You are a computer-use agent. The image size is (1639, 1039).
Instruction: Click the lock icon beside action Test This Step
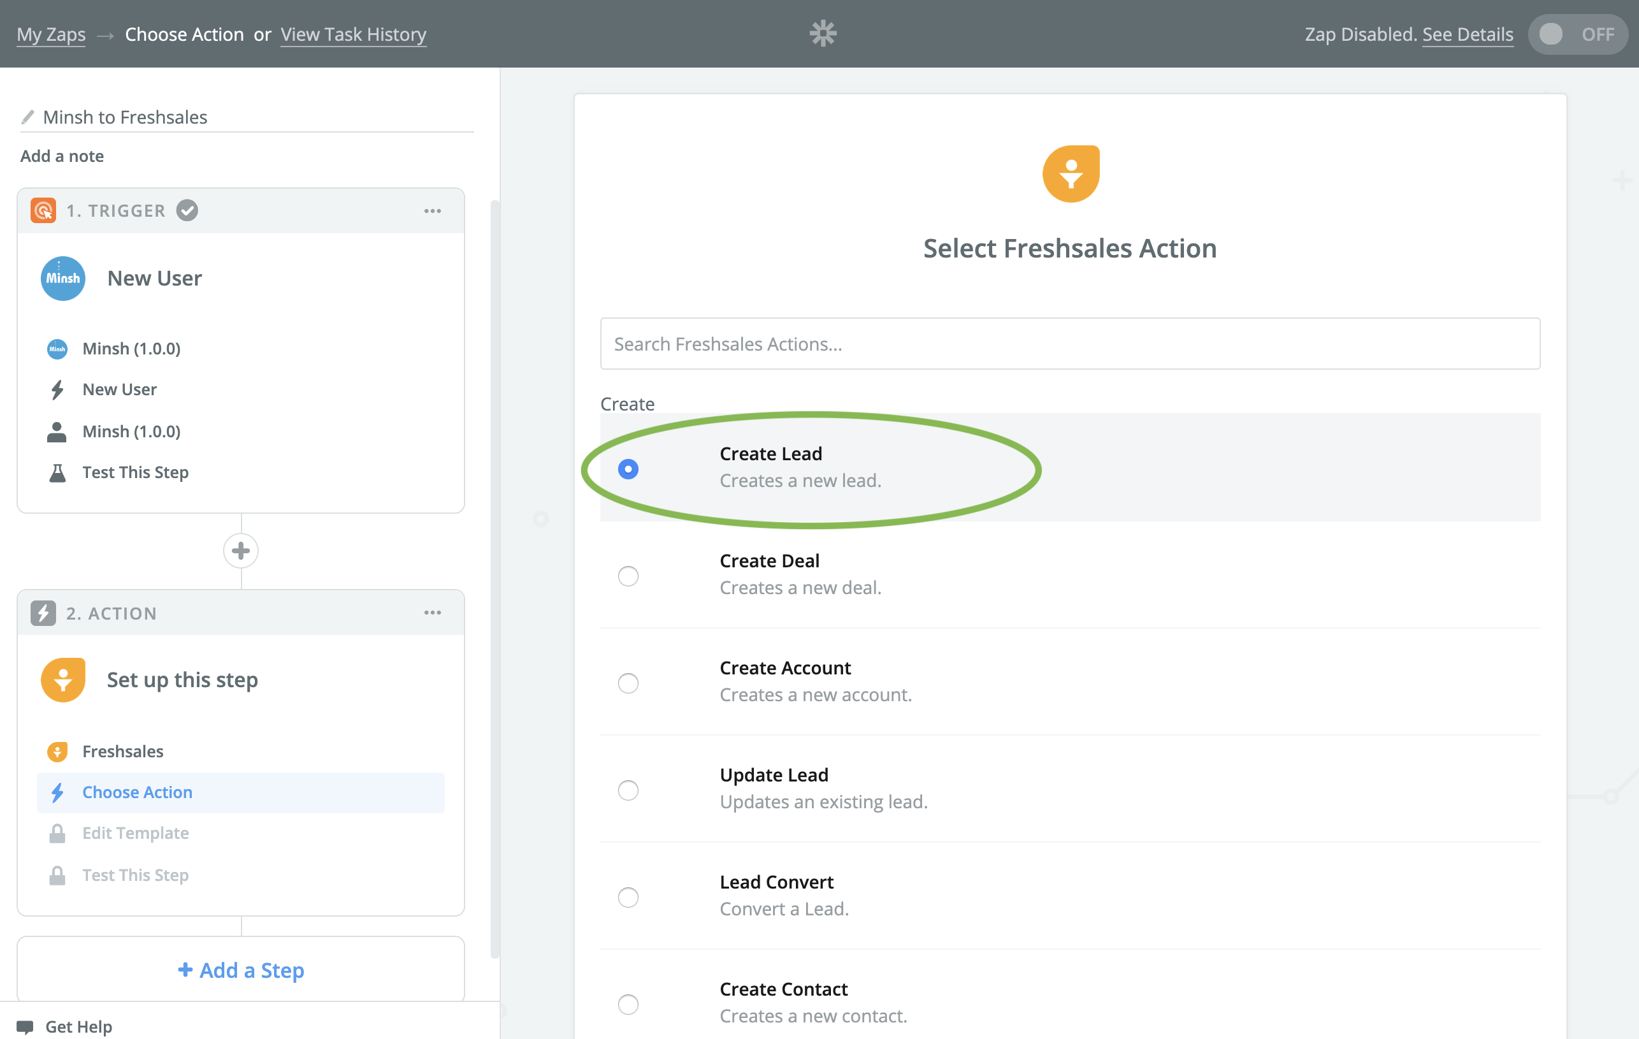[57, 875]
